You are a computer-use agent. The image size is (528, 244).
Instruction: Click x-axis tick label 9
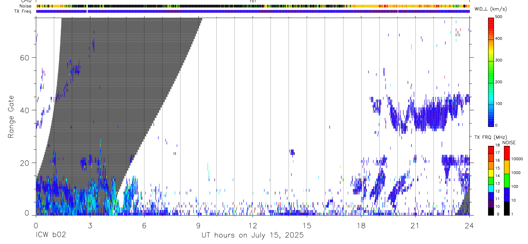[x=199, y=225]
